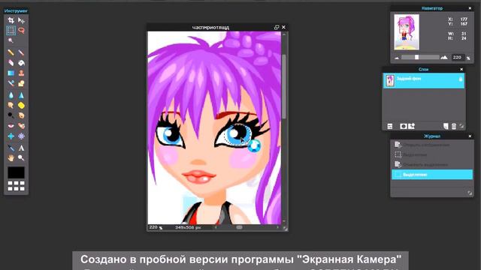Click the image window's restore/maximize icon
The image size is (481, 270).
pos(277,27)
